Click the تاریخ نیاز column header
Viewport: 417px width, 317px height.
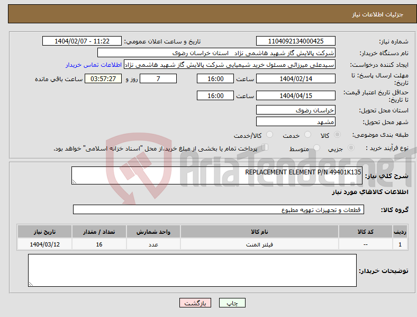44,232
